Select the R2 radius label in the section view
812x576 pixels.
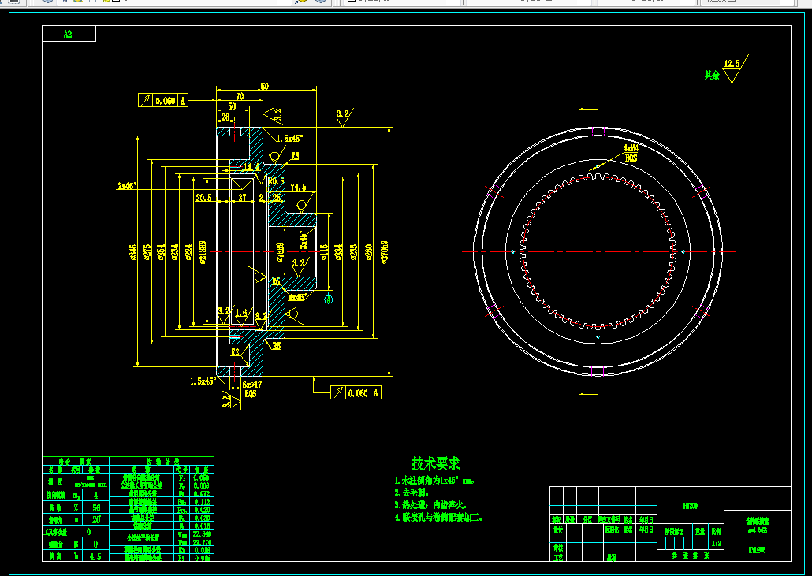(x=236, y=352)
